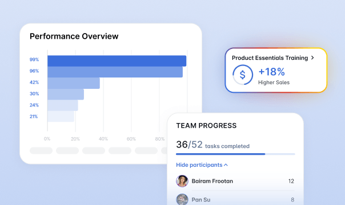This screenshot has width=345, height=205.
Task: Click the tasks completed label
Action: pyautogui.click(x=227, y=146)
